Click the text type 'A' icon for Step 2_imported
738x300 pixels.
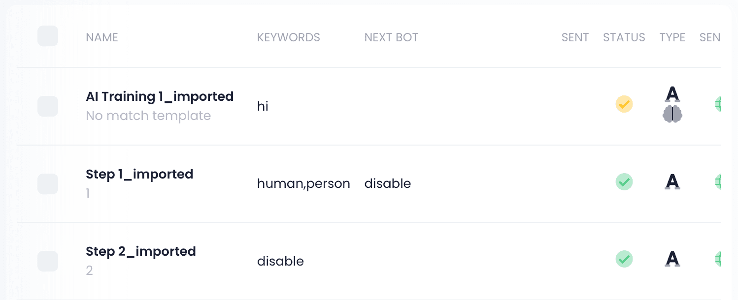(672, 259)
